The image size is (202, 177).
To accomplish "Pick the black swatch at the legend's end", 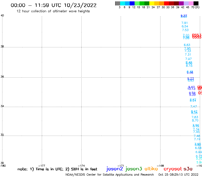I will click(196, 3).
